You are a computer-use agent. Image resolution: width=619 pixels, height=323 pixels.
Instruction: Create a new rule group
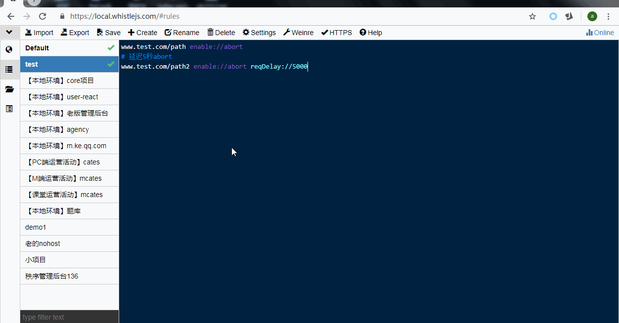[142, 33]
